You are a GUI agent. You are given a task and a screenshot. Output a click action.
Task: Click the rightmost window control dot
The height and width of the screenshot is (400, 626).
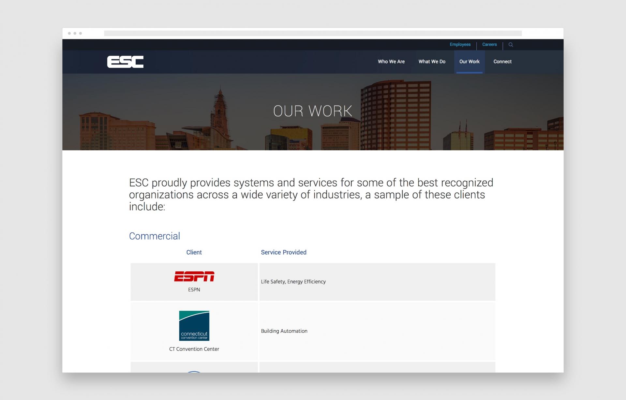click(80, 33)
